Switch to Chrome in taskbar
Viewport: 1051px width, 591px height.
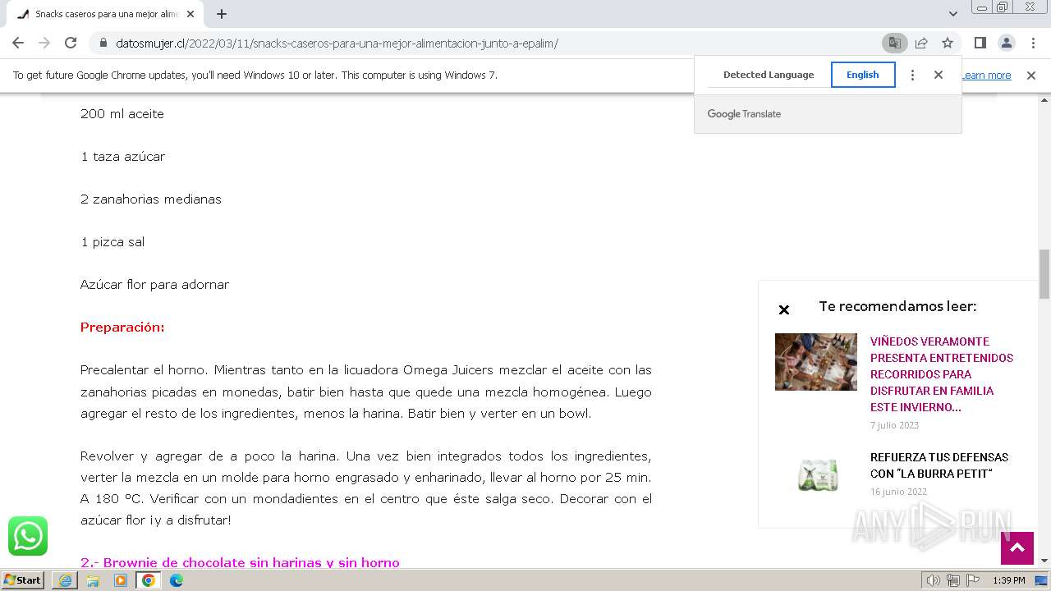[x=149, y=580]
